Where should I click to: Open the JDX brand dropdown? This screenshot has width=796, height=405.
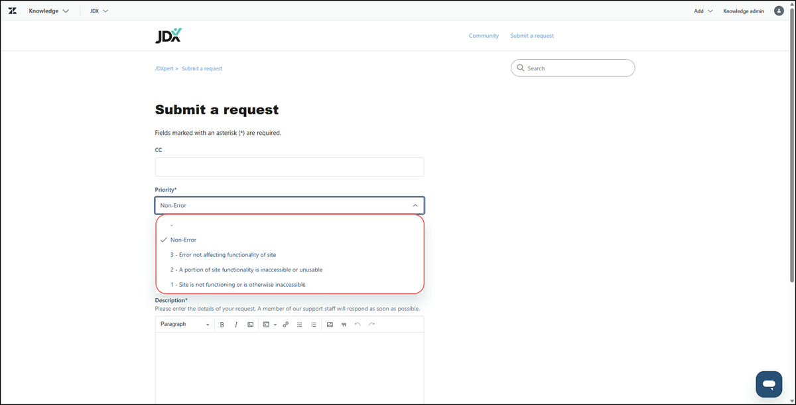point(99,11)
